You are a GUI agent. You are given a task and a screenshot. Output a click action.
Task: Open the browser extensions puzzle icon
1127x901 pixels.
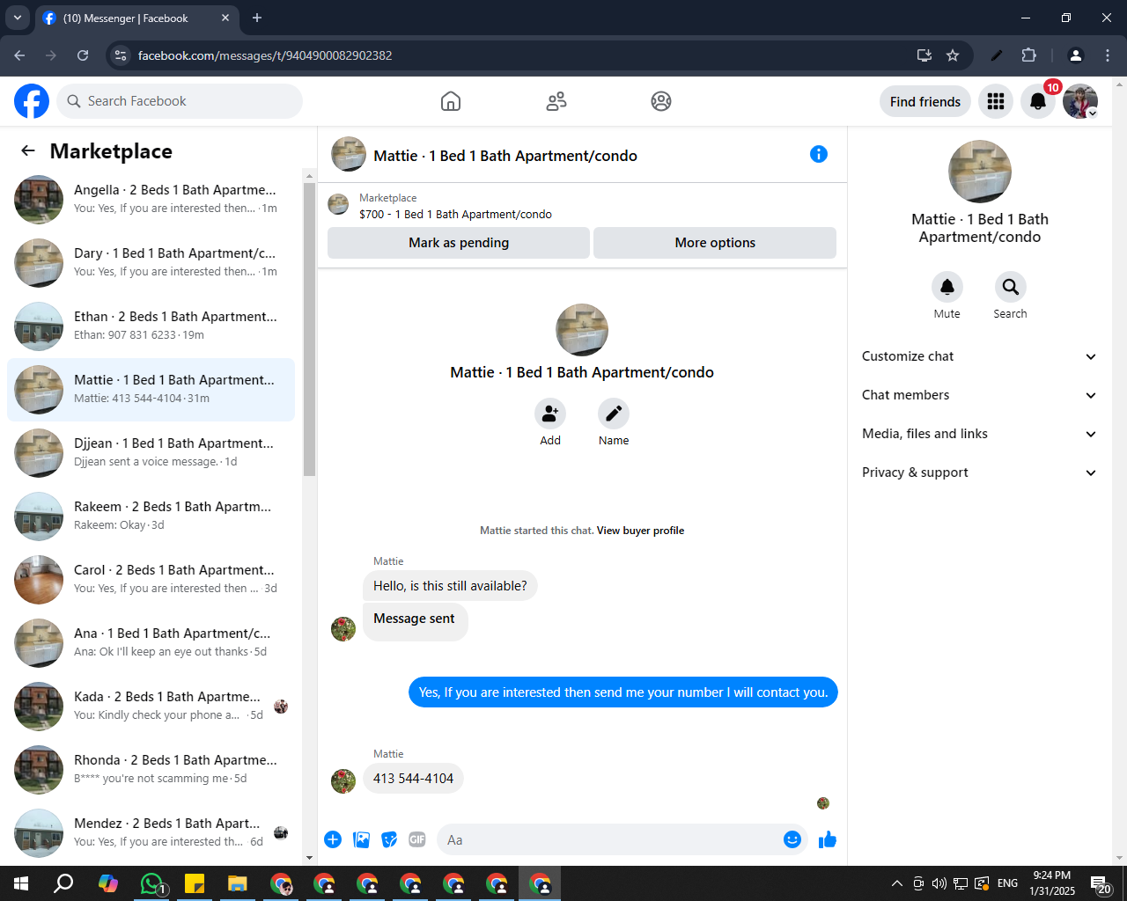[x=1028, y=55]
